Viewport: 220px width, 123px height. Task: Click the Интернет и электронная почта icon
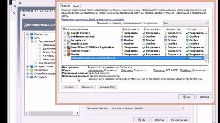point(32,67)
